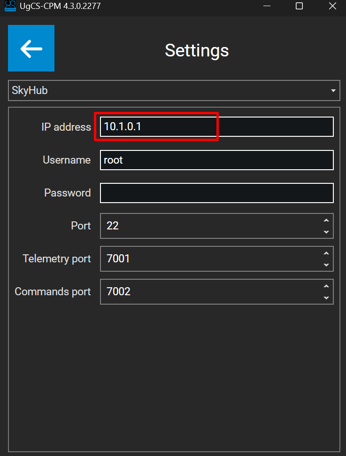Focus the empty Password field

pyautogui.click(x=216, y=193)
